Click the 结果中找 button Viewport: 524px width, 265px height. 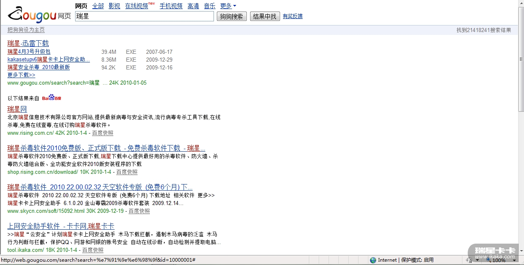tap(265, 16)
